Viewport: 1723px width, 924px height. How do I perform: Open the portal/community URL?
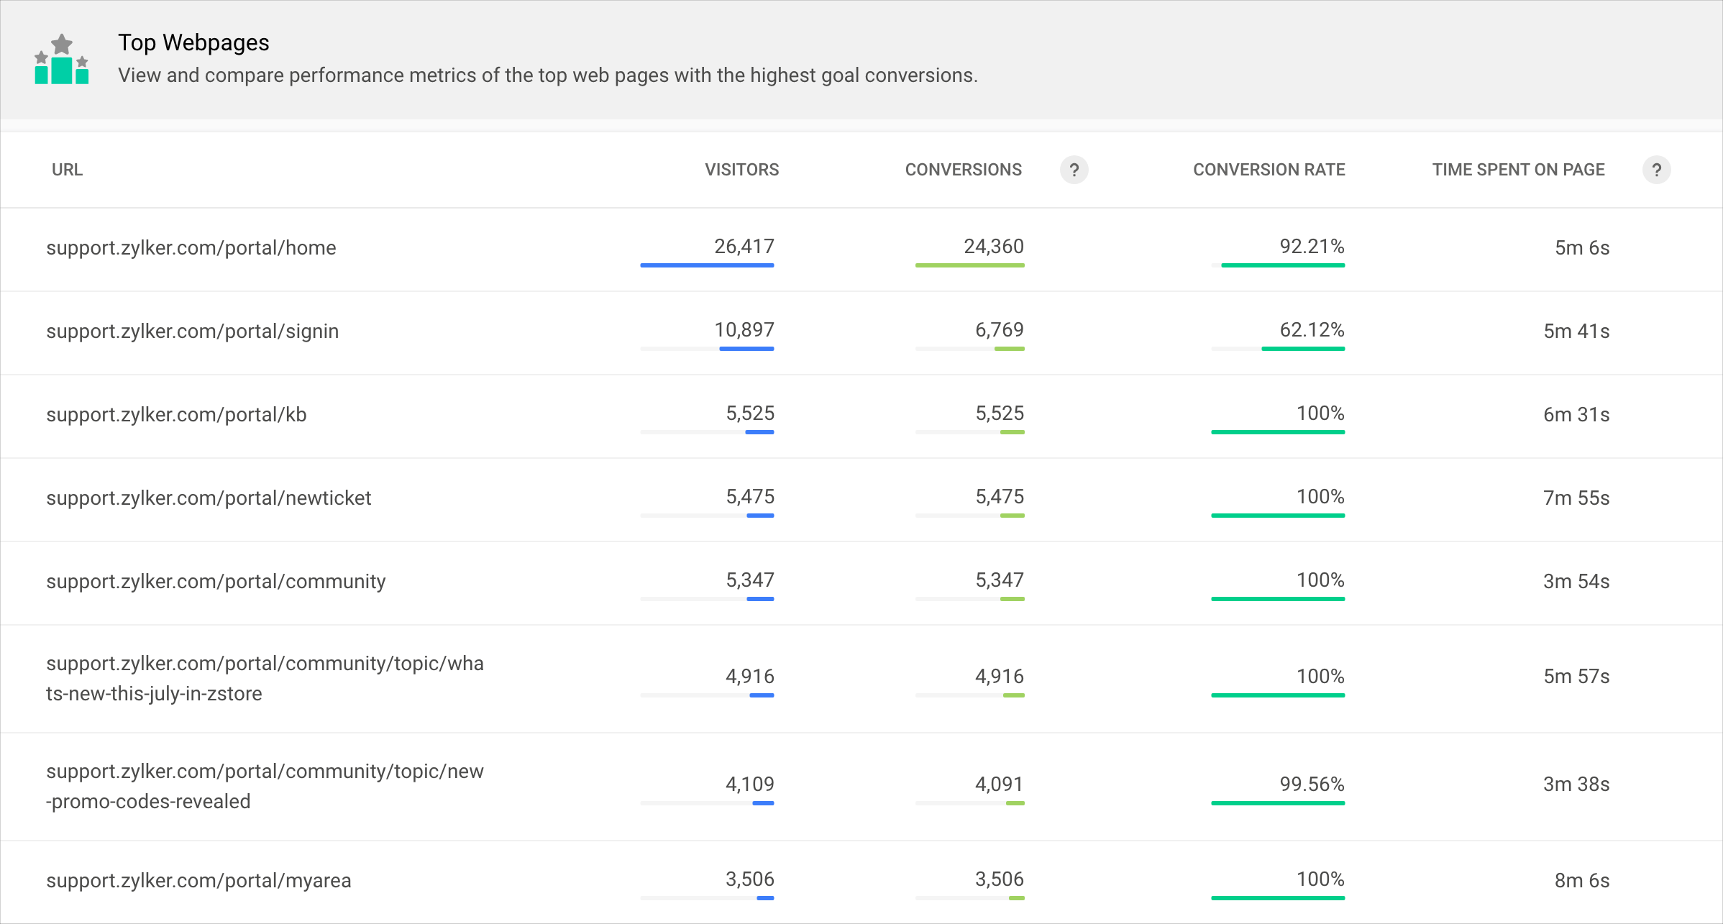(216, 582)
